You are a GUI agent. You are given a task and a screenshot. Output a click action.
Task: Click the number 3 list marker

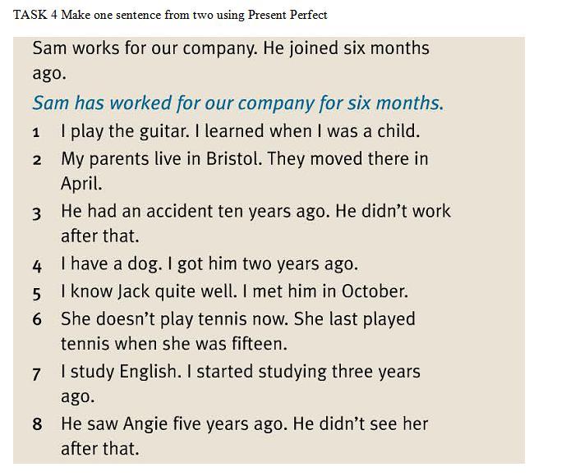pos(37,213)
